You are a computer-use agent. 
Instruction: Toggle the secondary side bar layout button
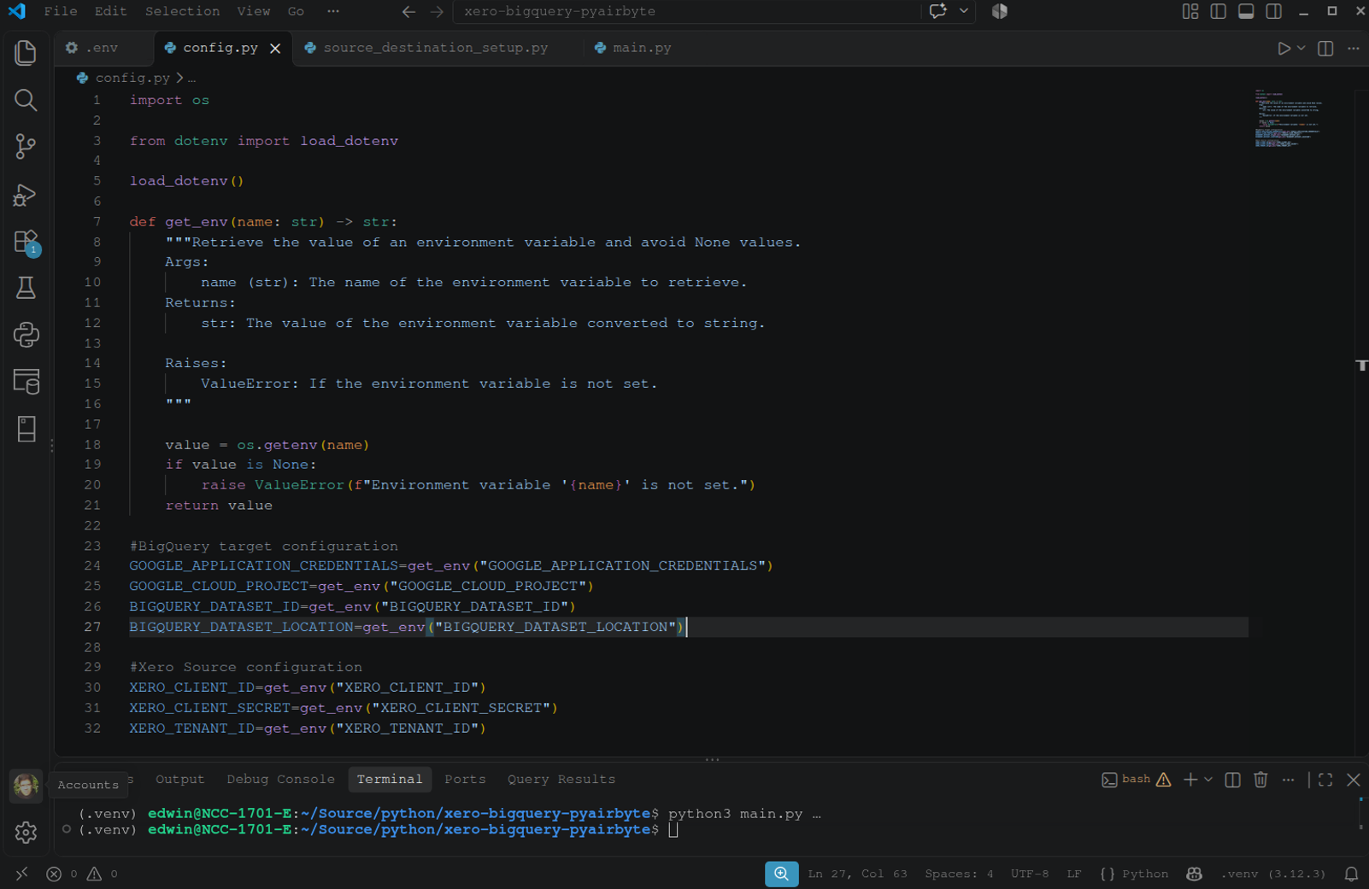click(x=1273, y=11)
